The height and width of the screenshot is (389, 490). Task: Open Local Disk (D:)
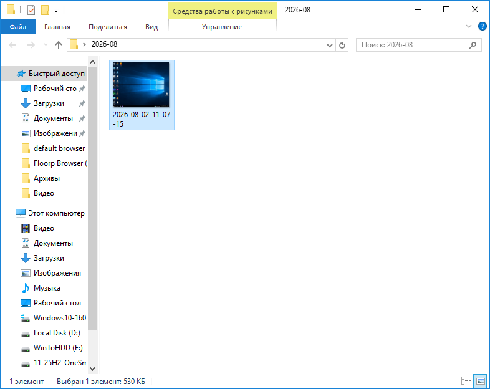tap(57, 333)
